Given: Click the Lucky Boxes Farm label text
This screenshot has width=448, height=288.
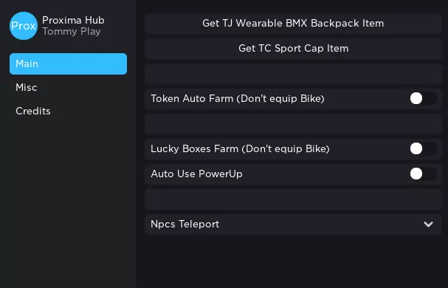Looking at the screenshot, I should click(240, 148).
